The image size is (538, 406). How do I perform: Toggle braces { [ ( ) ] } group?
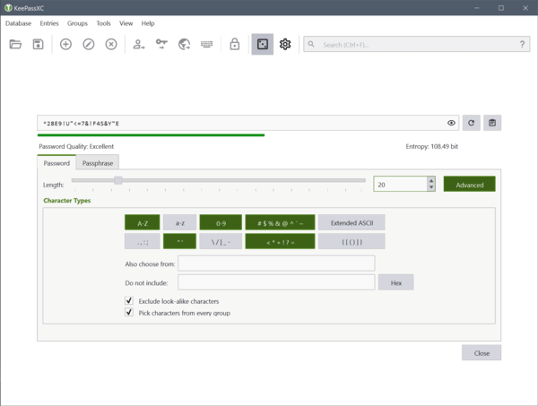point(351,241)
